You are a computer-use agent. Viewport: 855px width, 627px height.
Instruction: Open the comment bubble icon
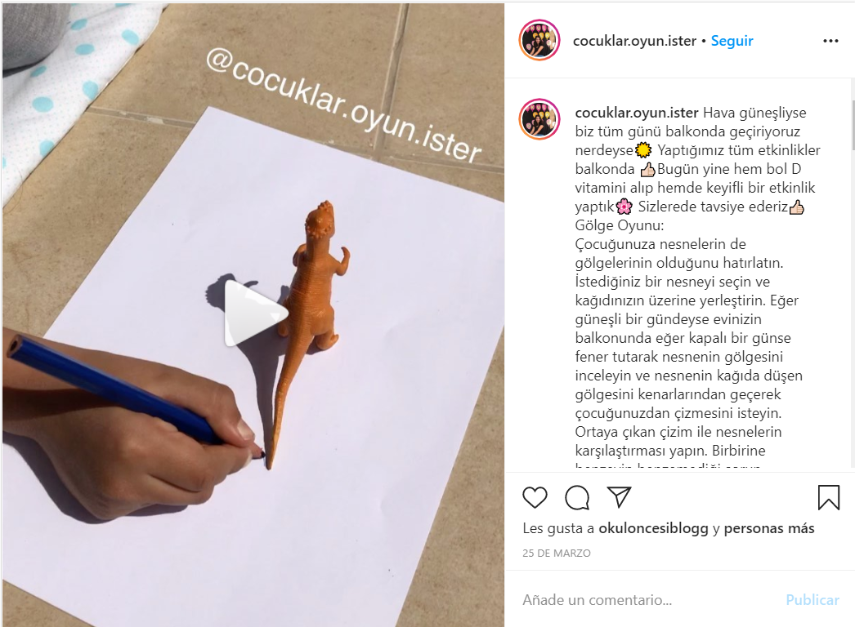click(577, 497)
